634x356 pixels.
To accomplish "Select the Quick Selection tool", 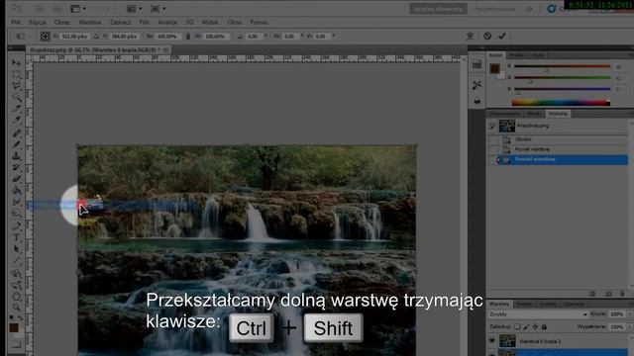I will tap(16, 97).
